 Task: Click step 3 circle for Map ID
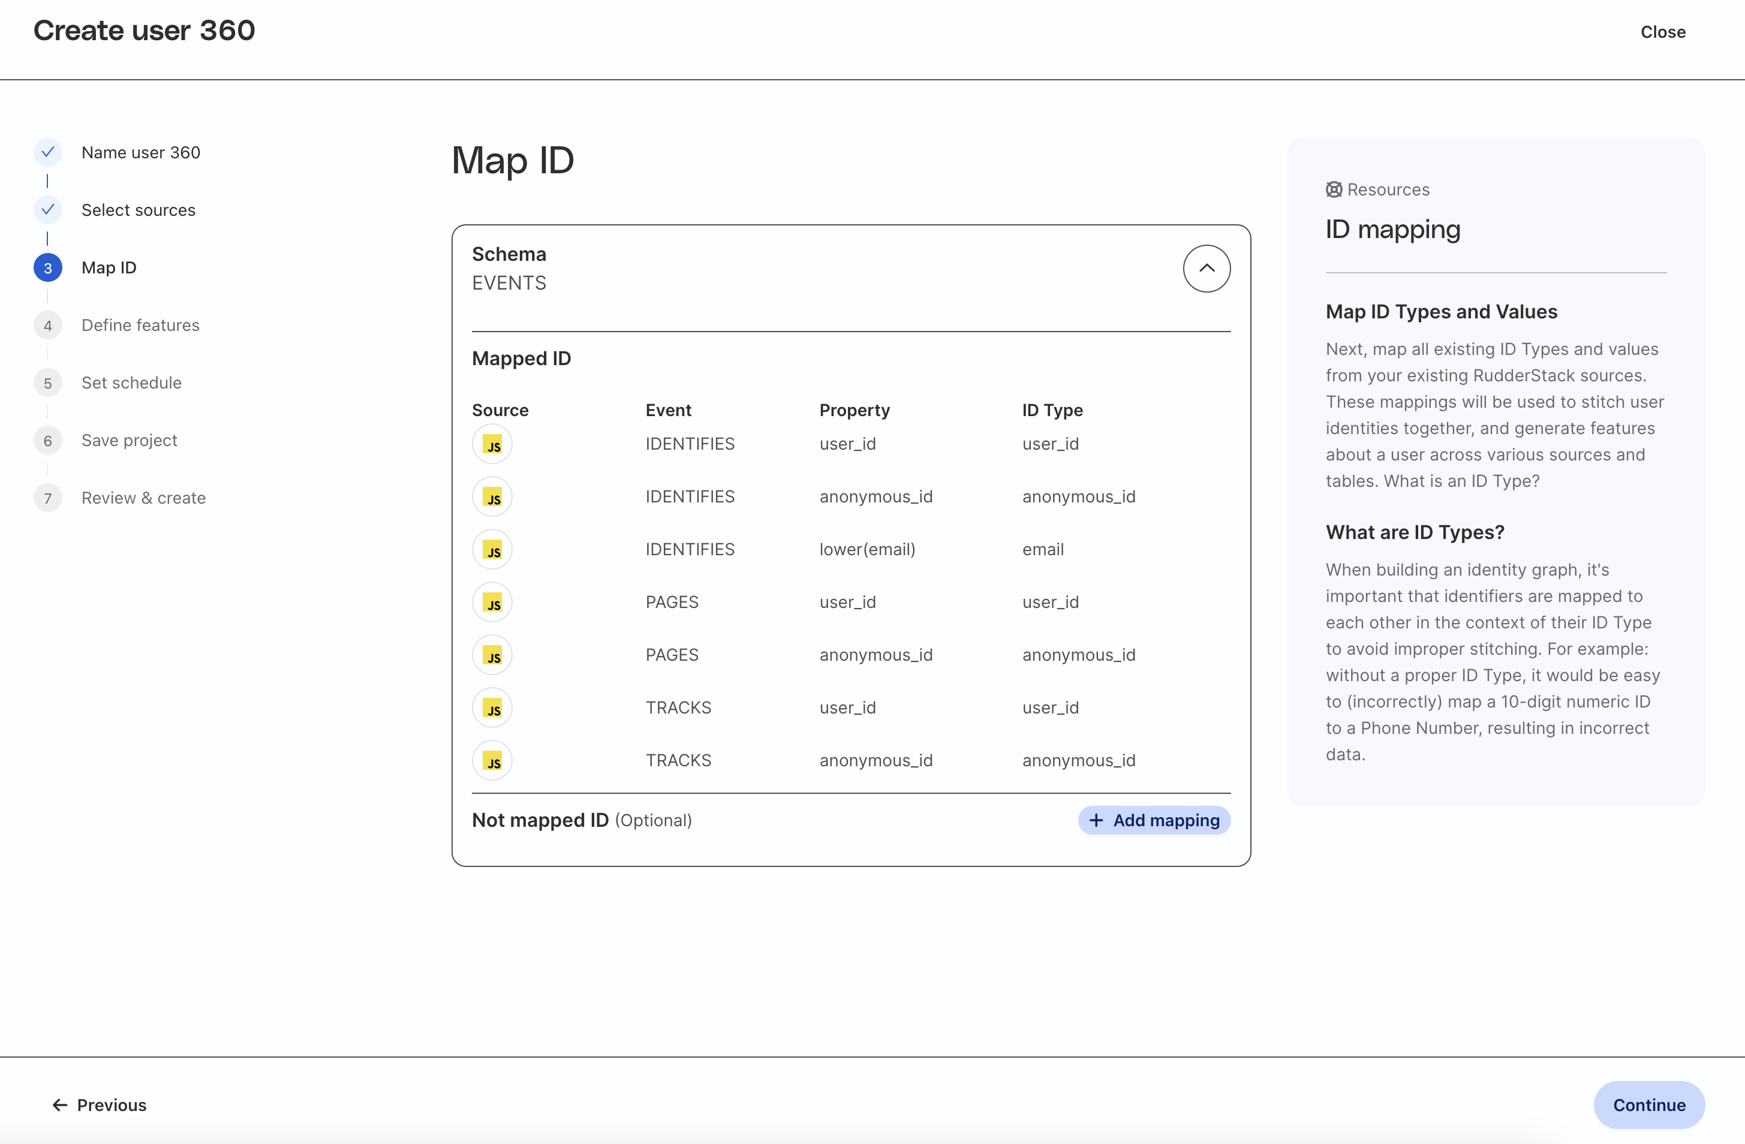[x=47, y=267]
